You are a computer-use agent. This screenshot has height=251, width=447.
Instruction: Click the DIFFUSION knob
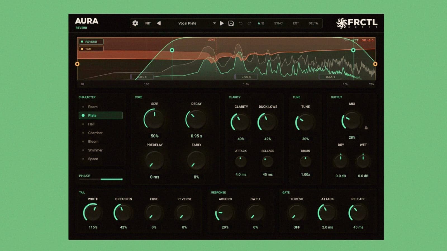[x=123, y=213]
